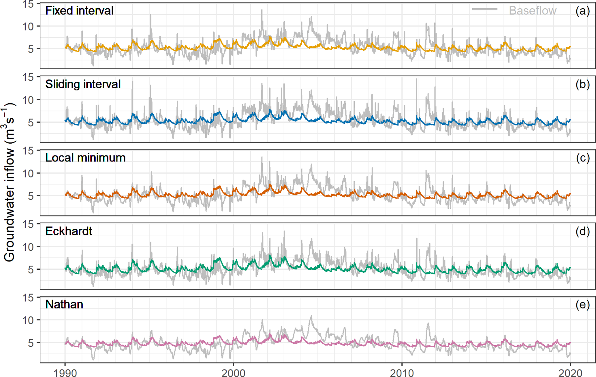This screenshot has height=377, width=596.
Task: Click the 1990 x-axis tick label
Action: tap(65, 373)
